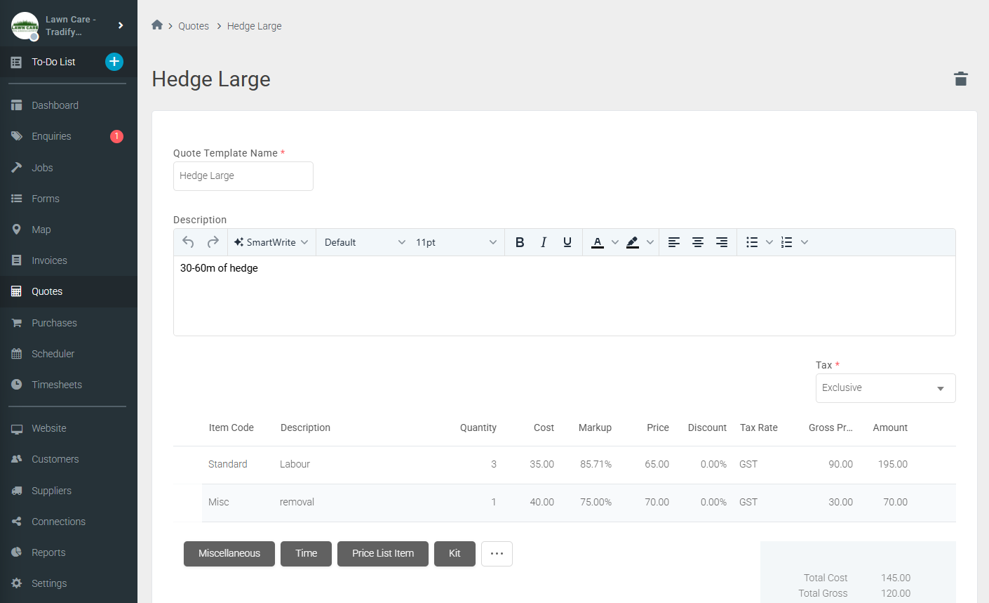Align description text right
The height and width of the screenshot is (603, 989).
pyautogui.click(x=722, y=242)
